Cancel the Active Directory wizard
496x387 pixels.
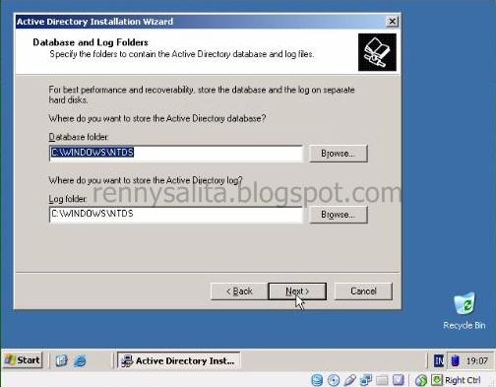tap(363, 291)
